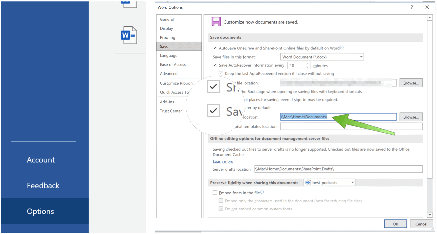Viewport: 437px width, 234px height.
Task: Click the save floppy disk icon
Action: 216,22
